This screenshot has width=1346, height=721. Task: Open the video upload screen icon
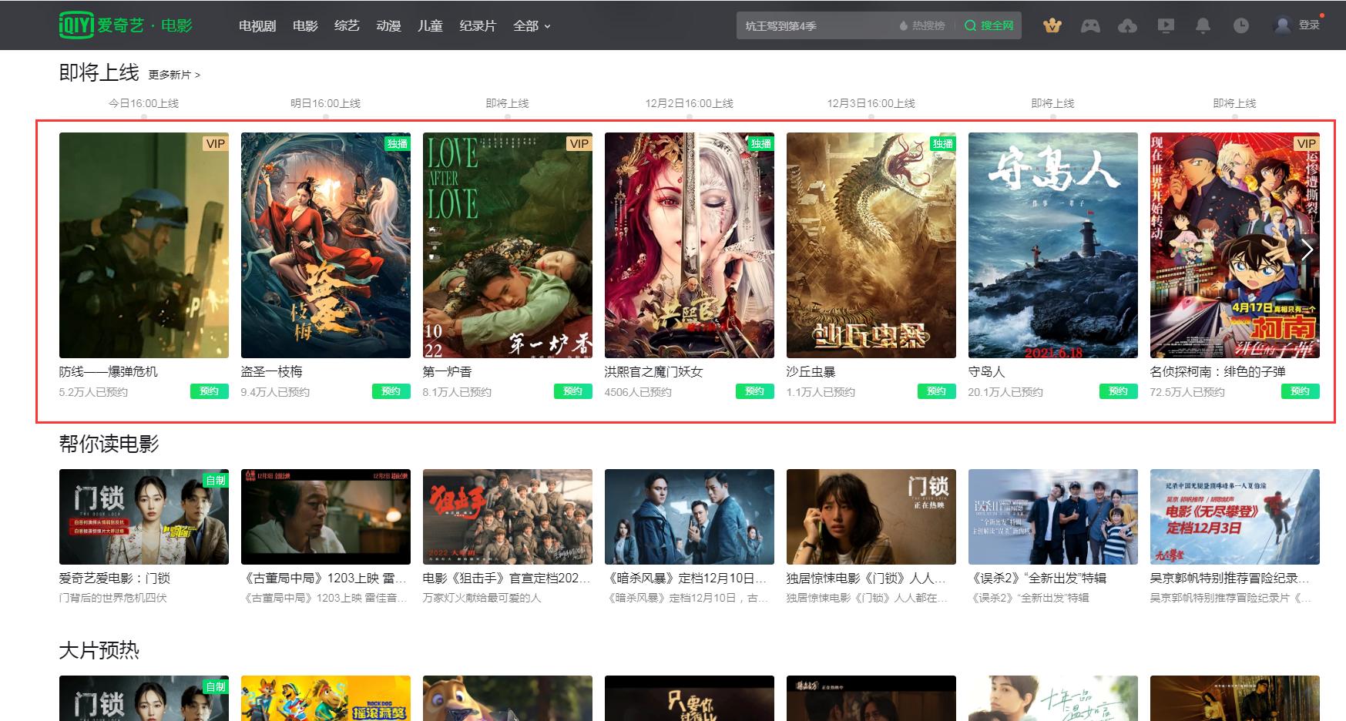(1166, 25)
